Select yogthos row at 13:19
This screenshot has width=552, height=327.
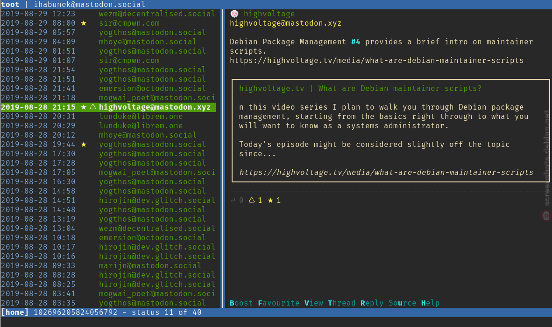[x=108, y=219]
